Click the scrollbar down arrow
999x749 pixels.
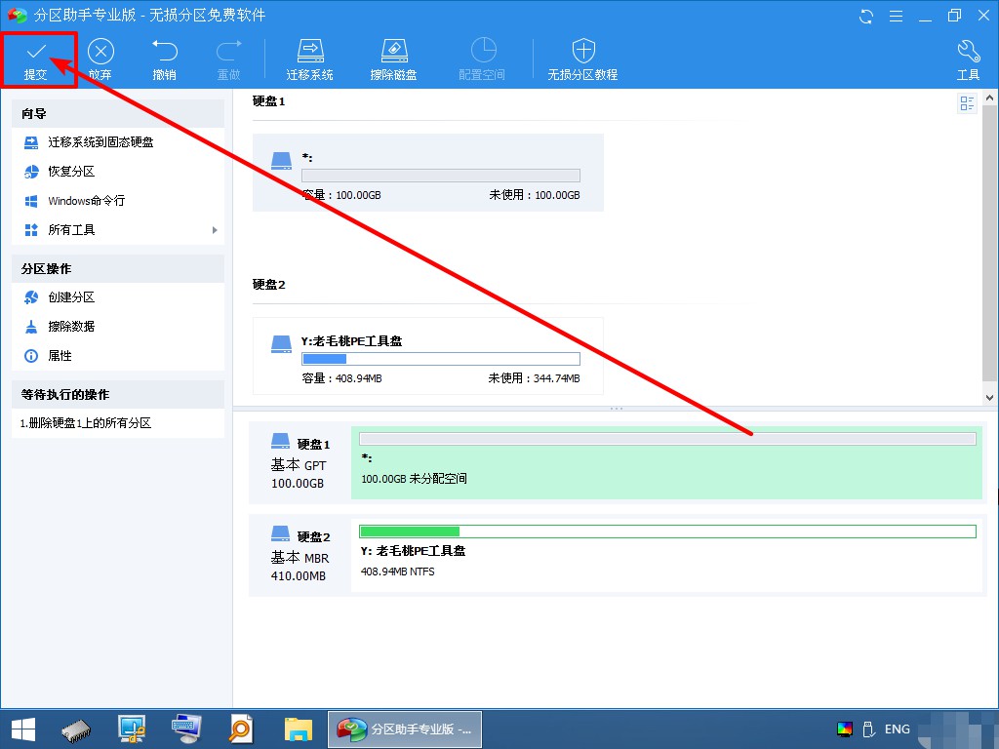point(990,398)
